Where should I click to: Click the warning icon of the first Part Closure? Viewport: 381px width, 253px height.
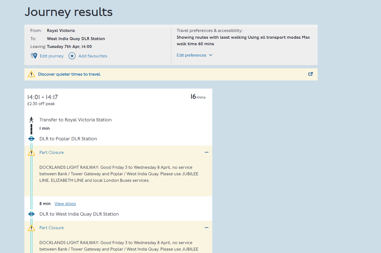coord(31,153)
